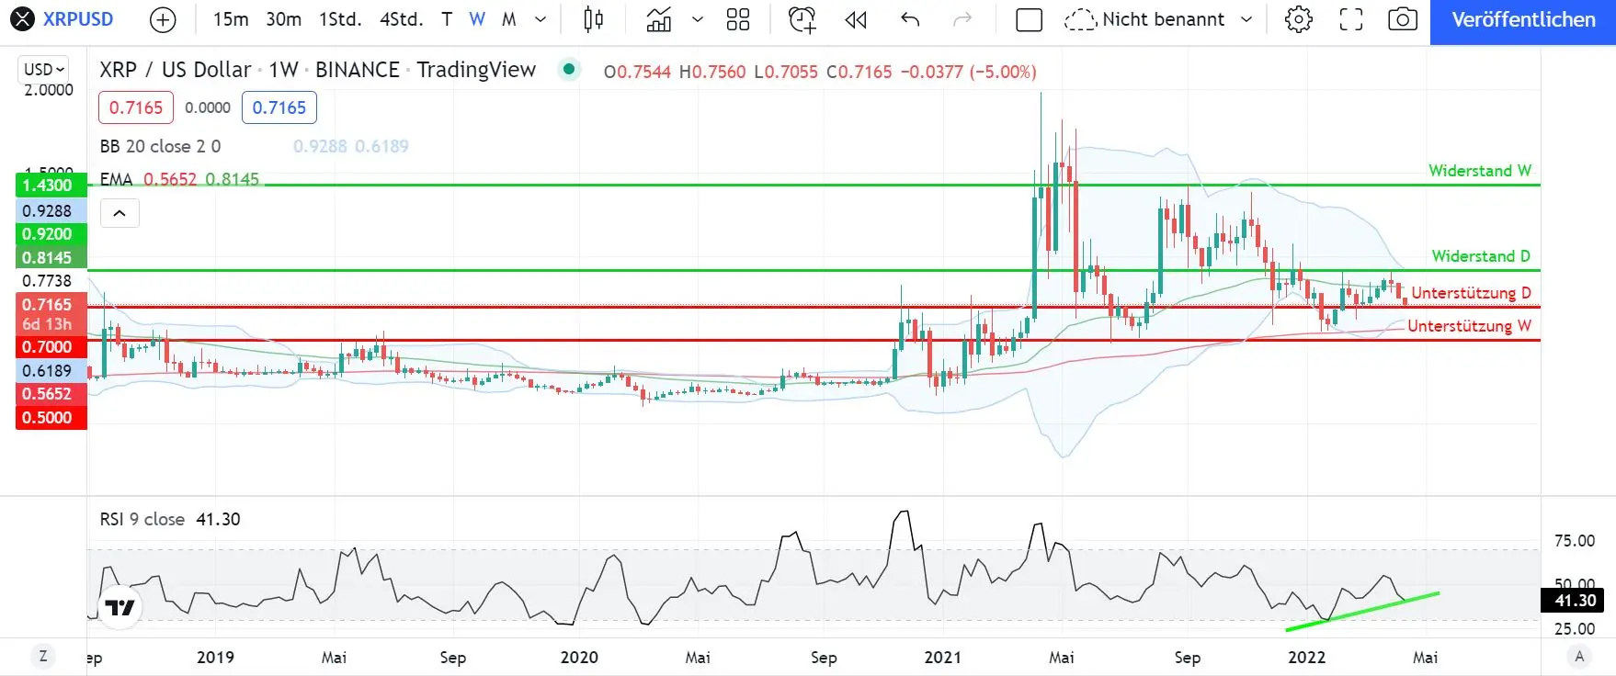The width and height of the screenshot is (1616, 676).
Task: Switch to the 1Std. timeframe
Action: pyautogui.click(x=340, y=19)
